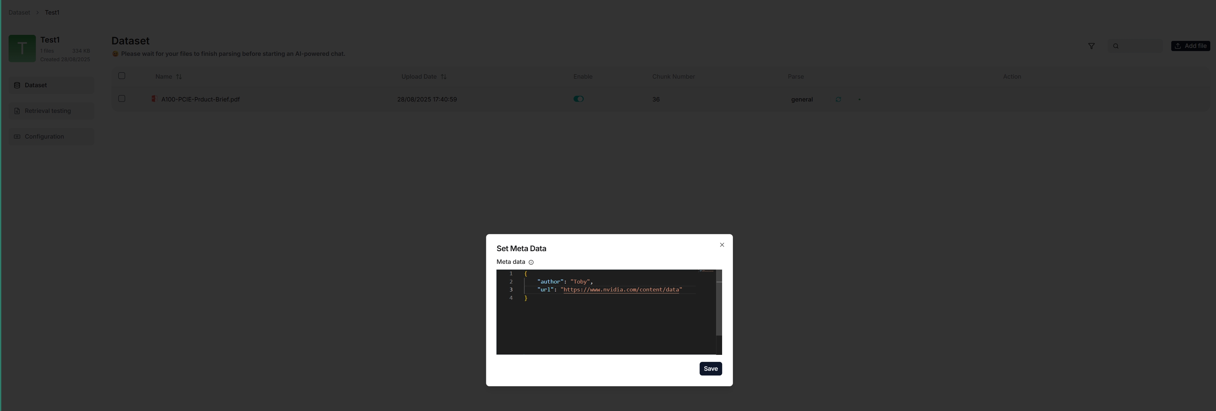Viewport: 1216px width, 411px height.
Task: Toggle Enable switch for A100 PDF
Action: point(578,99)
